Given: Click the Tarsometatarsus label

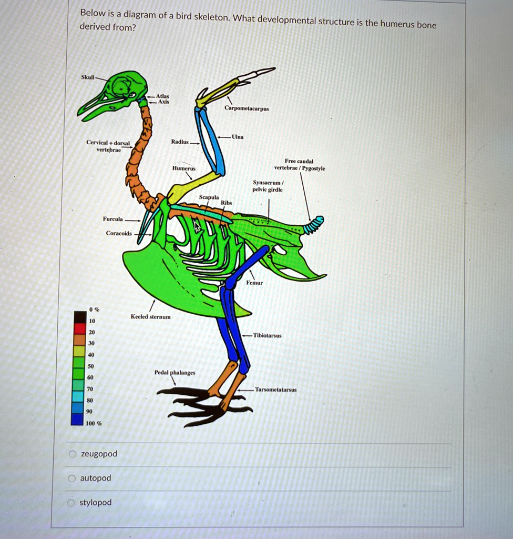Looking at the screenshot, I should pyautogui.click(x=275, y=390).
